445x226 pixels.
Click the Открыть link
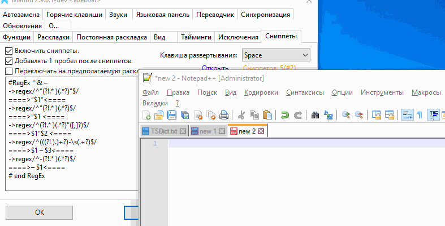coord(215,68)
